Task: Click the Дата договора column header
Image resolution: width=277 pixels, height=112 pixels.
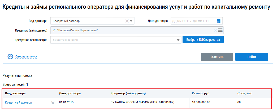Action: coord(70,93)
